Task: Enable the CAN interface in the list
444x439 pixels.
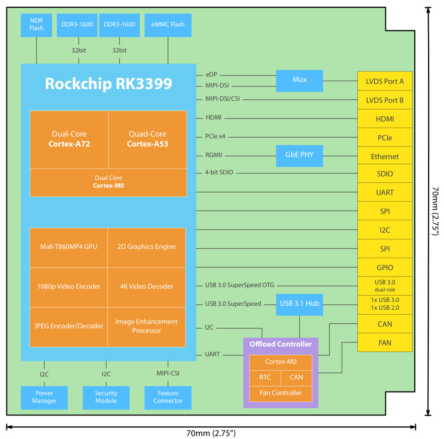Action: click(385, 324)
